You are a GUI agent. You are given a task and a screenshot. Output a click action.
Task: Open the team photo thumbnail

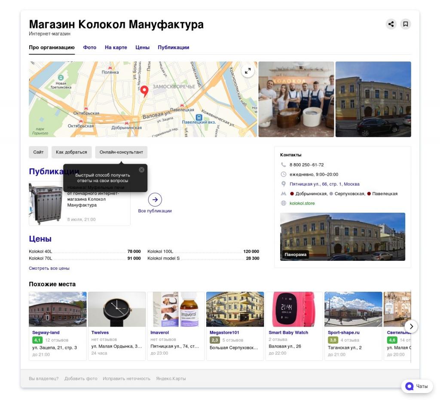(296, 99)
